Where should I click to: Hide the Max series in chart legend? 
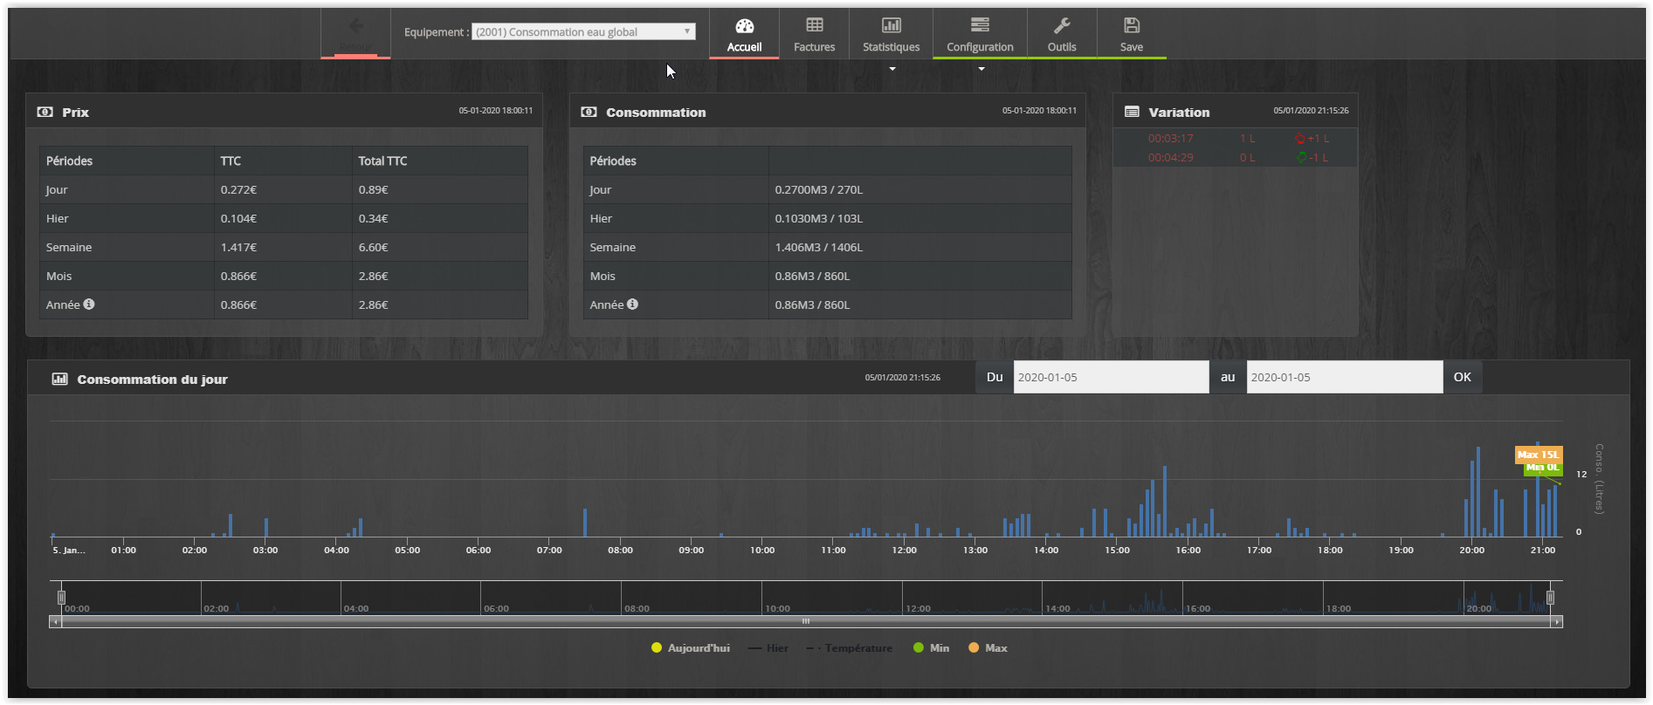988,648
